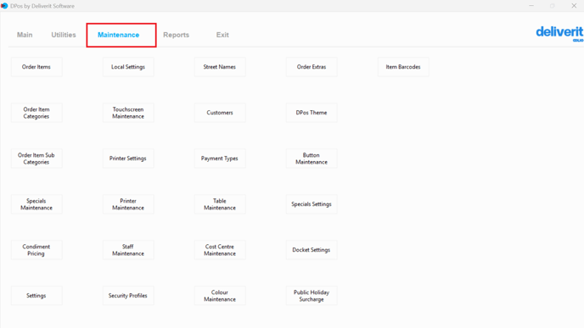
Task: Open Order Item Categories
Action: (x=36, y=113)
